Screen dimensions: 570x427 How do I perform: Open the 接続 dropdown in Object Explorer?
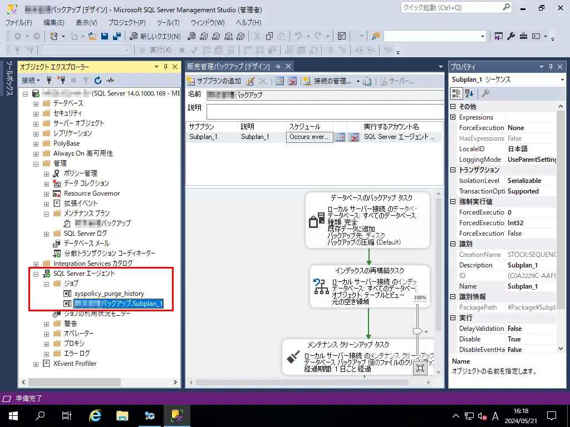click(x=31, y=80)
